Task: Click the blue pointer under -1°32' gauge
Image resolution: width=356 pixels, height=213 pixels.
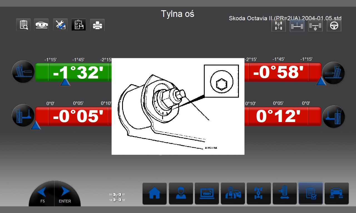Action: tap(65, 82)
